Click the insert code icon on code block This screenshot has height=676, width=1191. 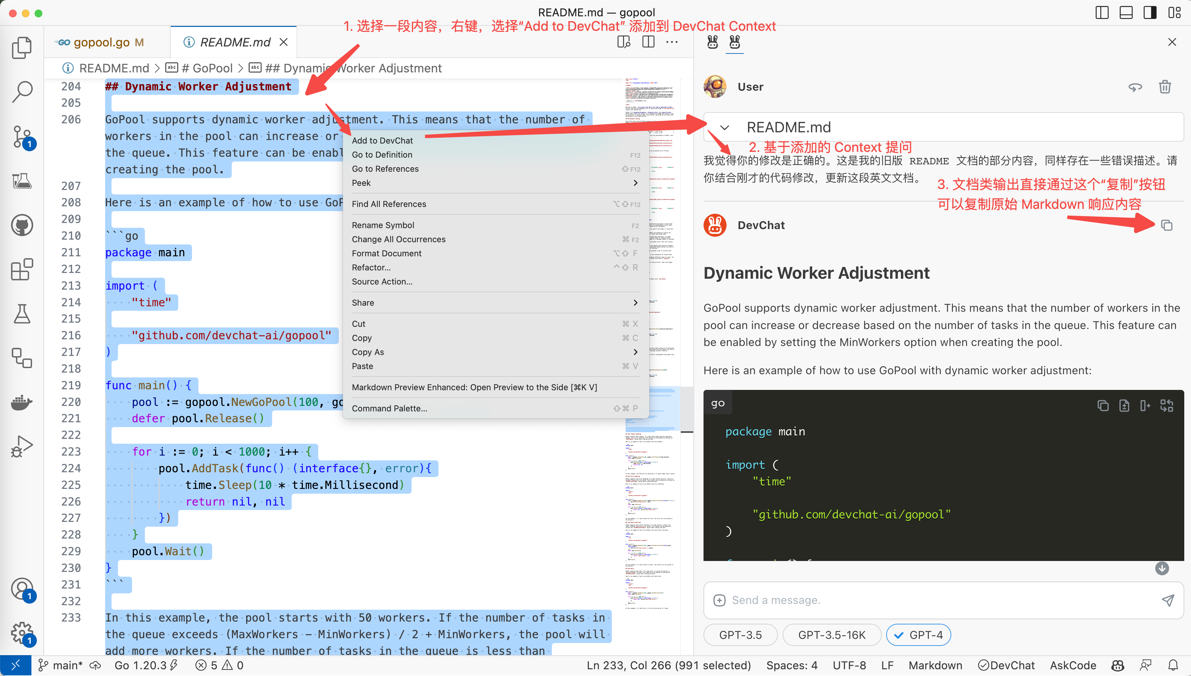tap(1145, 405)
